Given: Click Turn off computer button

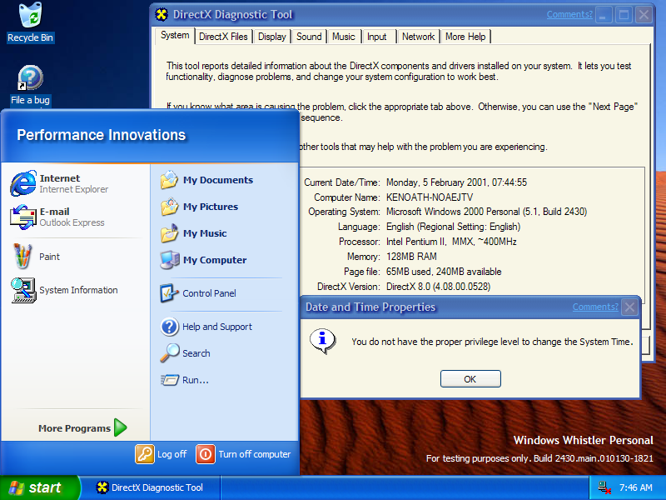Looking at the screenshot, I should click(x=243, y=454).
